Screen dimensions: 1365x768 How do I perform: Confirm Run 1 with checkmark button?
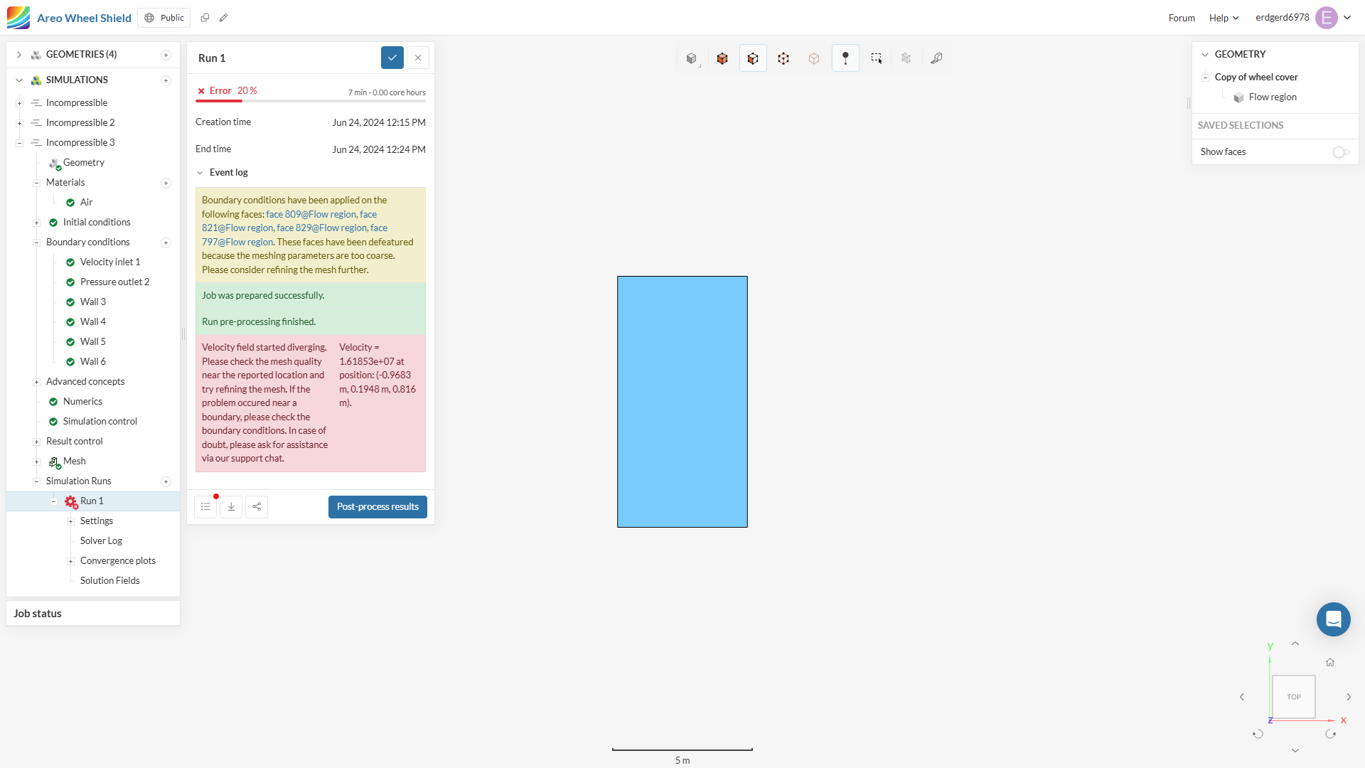tap(392, 58)
